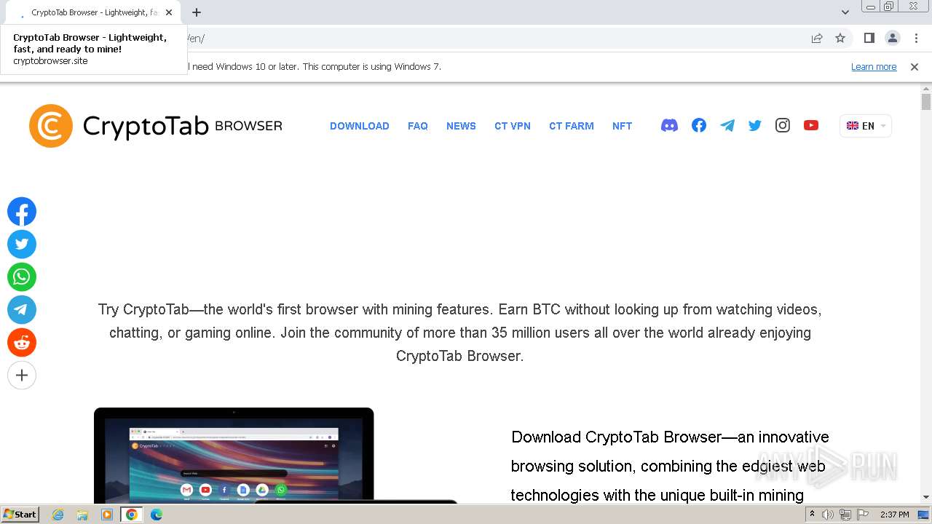Open the CT VPN navigation item

pos(513,126)
